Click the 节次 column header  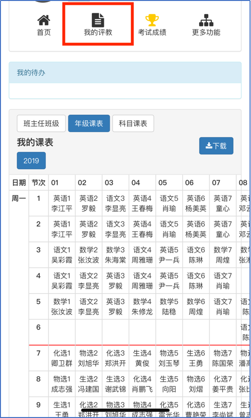(x=38, y=183)
